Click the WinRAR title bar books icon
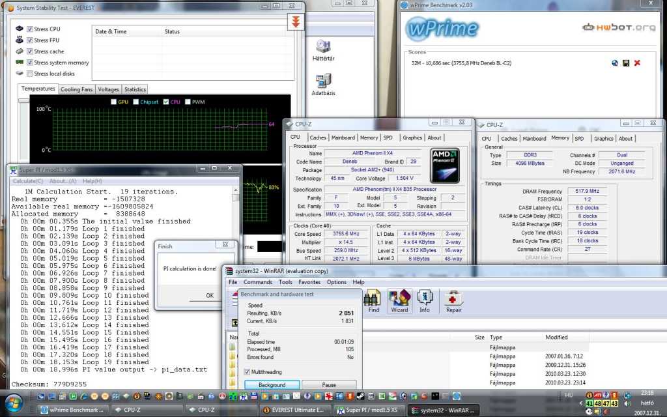Screen dimensions: 667x417 click(x=229, y=271)
